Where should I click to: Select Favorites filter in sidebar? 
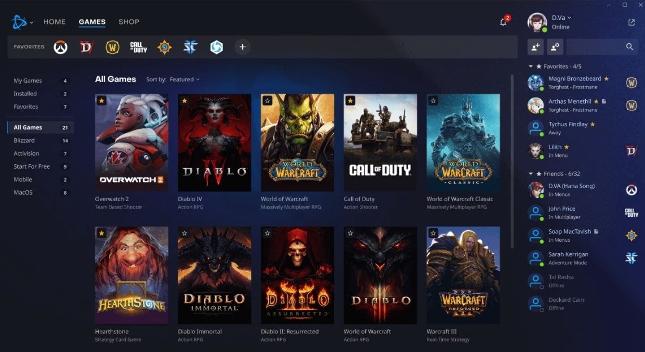[x=40, y=107]
